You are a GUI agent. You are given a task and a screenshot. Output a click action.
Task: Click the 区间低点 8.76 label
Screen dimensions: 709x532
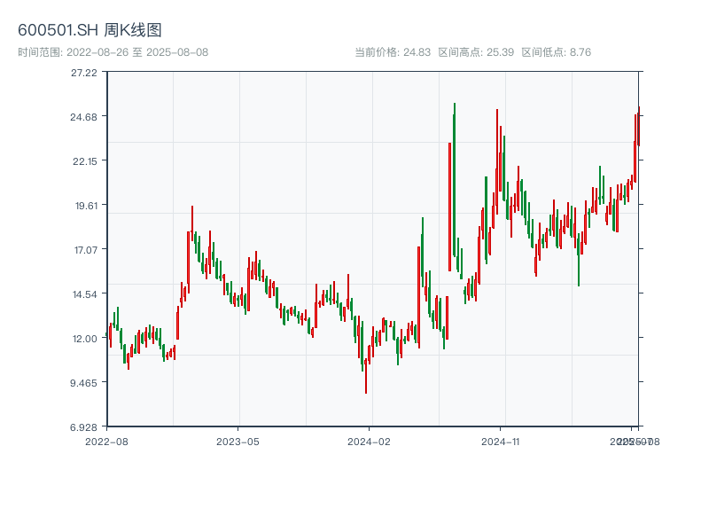[x=556, y=52]
